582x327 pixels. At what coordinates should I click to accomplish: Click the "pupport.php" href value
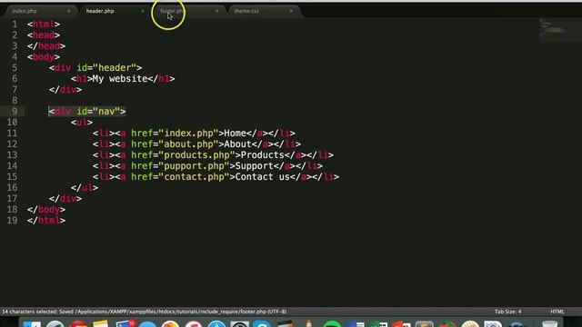194,165
